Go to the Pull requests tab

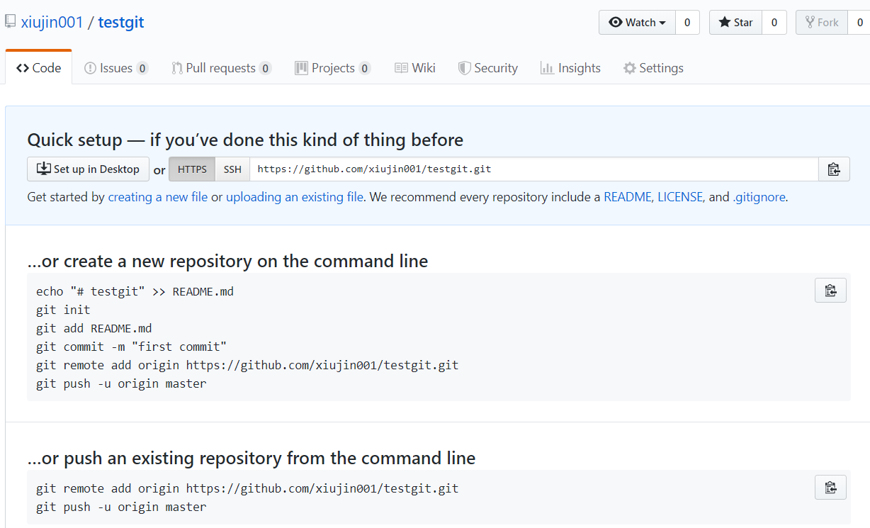click(x=220, y=68)
